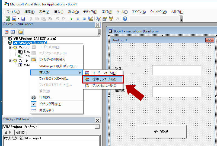This screenshot has height=146, width=217.
Task: Click the Reset stop square icon
Action: pyautogui.click(x=84, y=19)
